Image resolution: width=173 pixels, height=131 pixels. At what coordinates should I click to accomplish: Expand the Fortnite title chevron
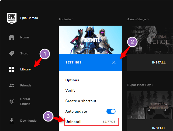coord(73,19)
